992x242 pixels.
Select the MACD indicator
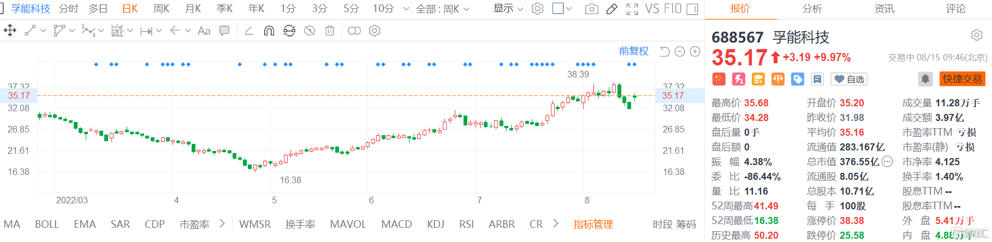(396, 224)
